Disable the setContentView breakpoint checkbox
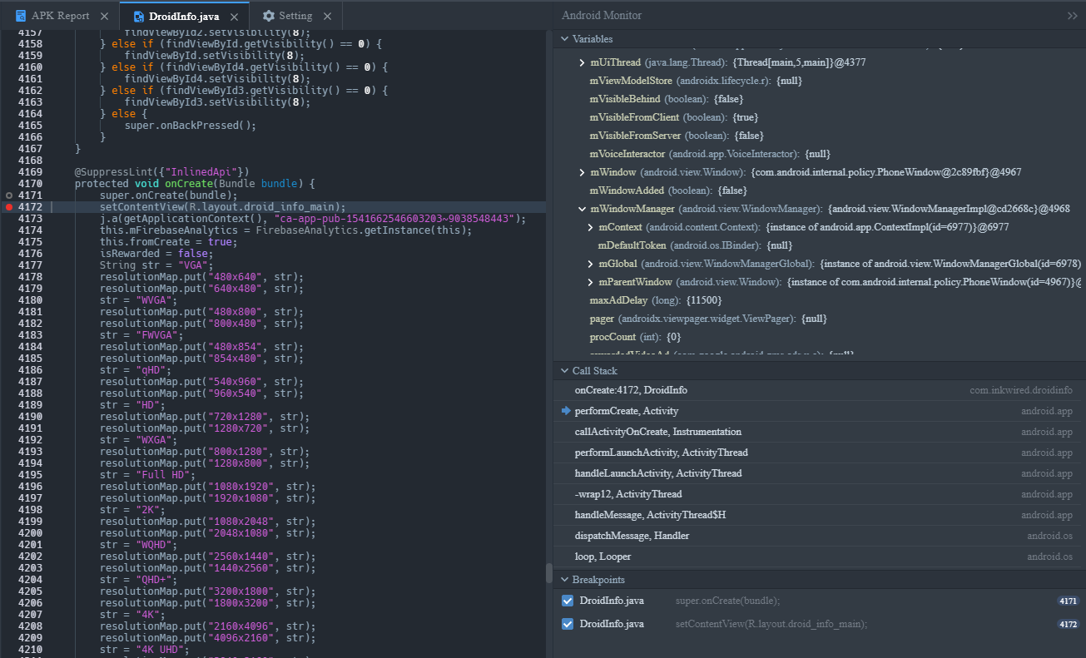This screenshot has width=1086, height=658. (568, 624)
